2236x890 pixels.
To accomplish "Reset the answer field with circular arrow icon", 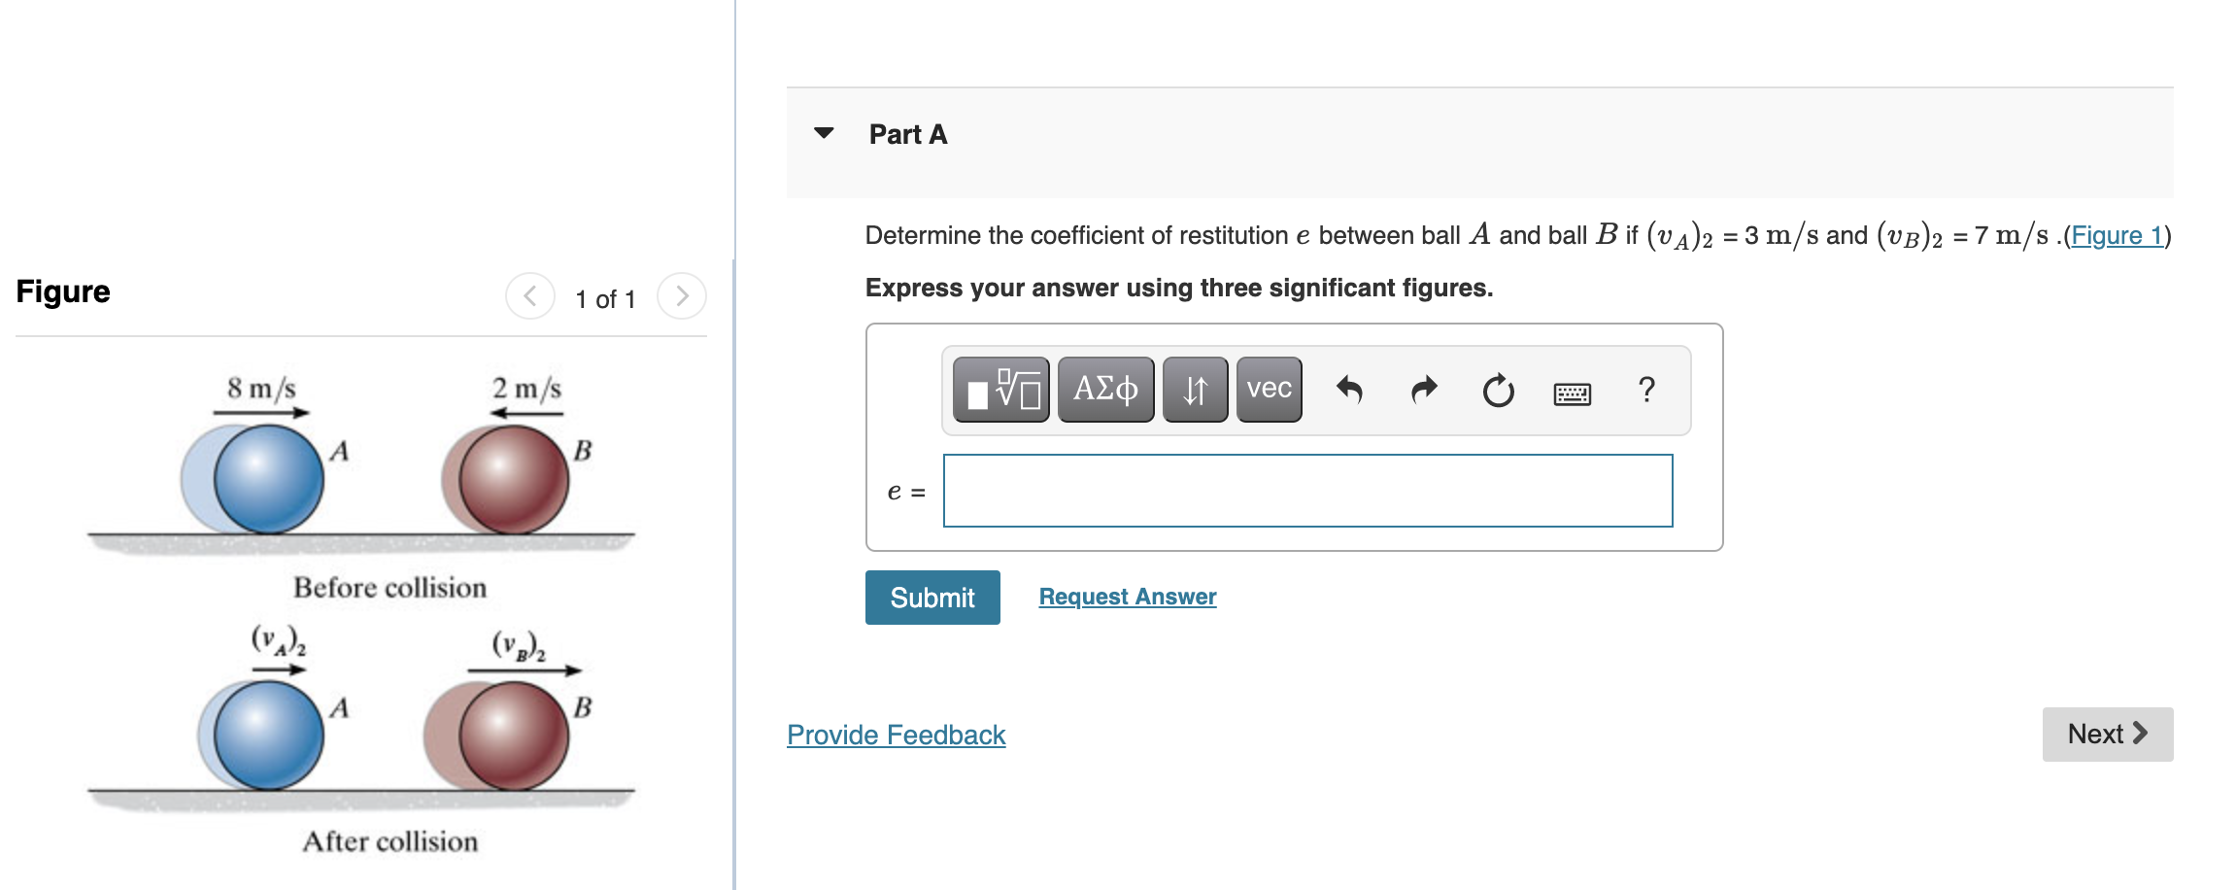I will pos(1496,390).
